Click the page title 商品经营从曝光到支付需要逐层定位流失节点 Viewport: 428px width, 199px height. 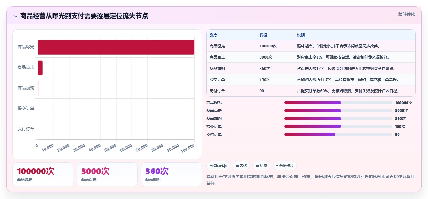point(84,16)
